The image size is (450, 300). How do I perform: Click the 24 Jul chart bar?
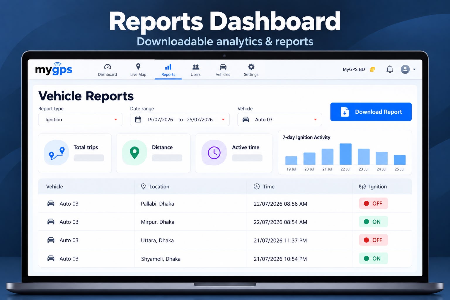click(381, 158)
